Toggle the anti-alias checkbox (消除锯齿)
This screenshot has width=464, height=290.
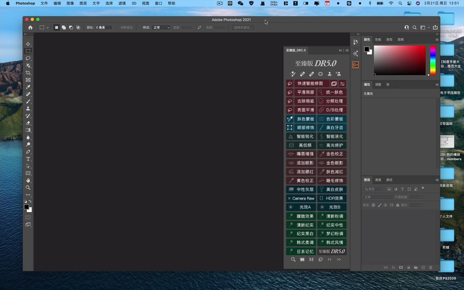(x=117, y=27)
